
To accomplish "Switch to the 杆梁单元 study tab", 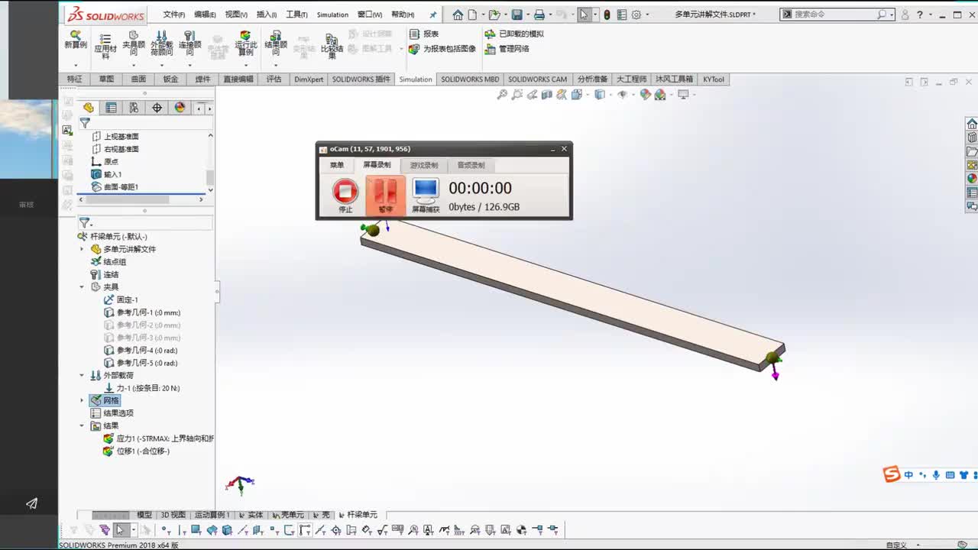I will click(358, 515).
